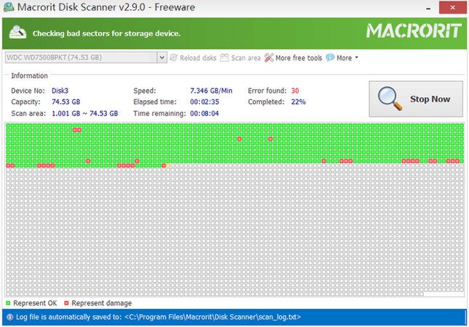The width and height of the screenshot is (469, 327).
Task: Click the Reload disks icon
Action: pos(174,57)
